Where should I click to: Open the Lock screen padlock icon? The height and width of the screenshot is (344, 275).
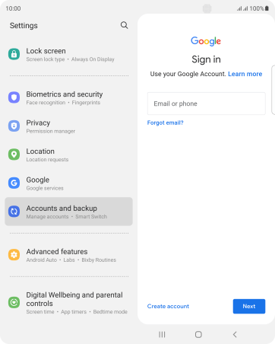point(14,54)
